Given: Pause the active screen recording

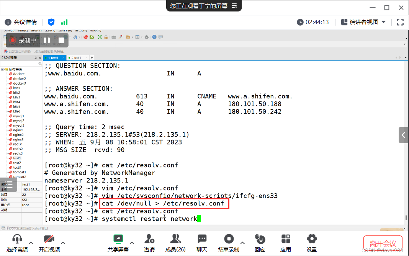Looking at the screenshot, I should point(47,40).
